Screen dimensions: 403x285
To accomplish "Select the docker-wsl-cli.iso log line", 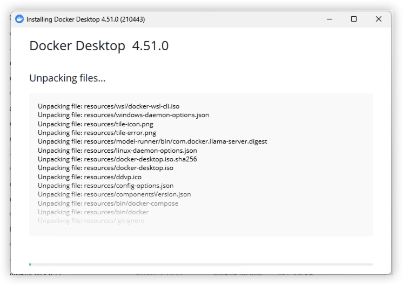I will [x=109, y=106].
